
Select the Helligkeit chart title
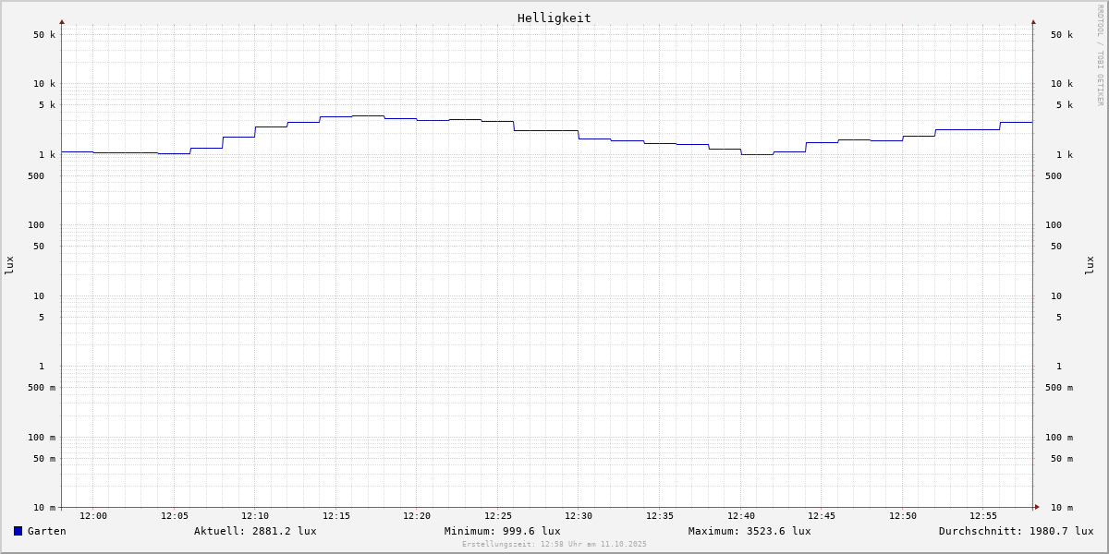554,18
